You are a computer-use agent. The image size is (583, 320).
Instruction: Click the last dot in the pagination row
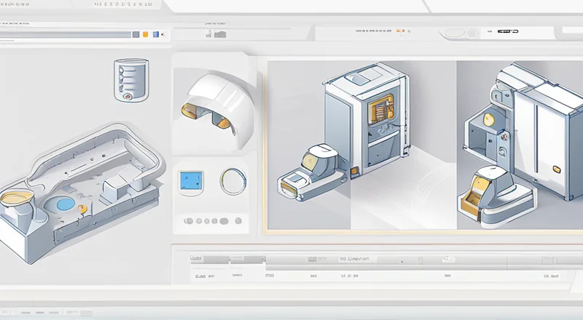[x=238, y=220]
